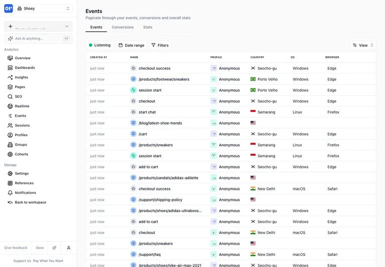Open the /support/shipping-policy event
Screen dimensions: 385x267
pyautogui.click(x=160, y=200)
